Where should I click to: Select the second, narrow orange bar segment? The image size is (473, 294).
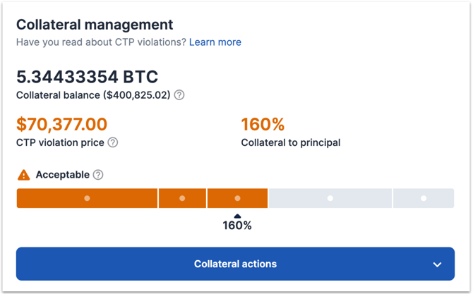point(182,198)
